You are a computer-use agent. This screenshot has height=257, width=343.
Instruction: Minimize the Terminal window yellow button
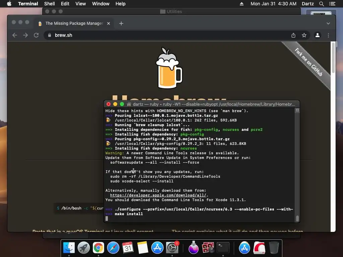pyautogui.click(x=115, y=104)
